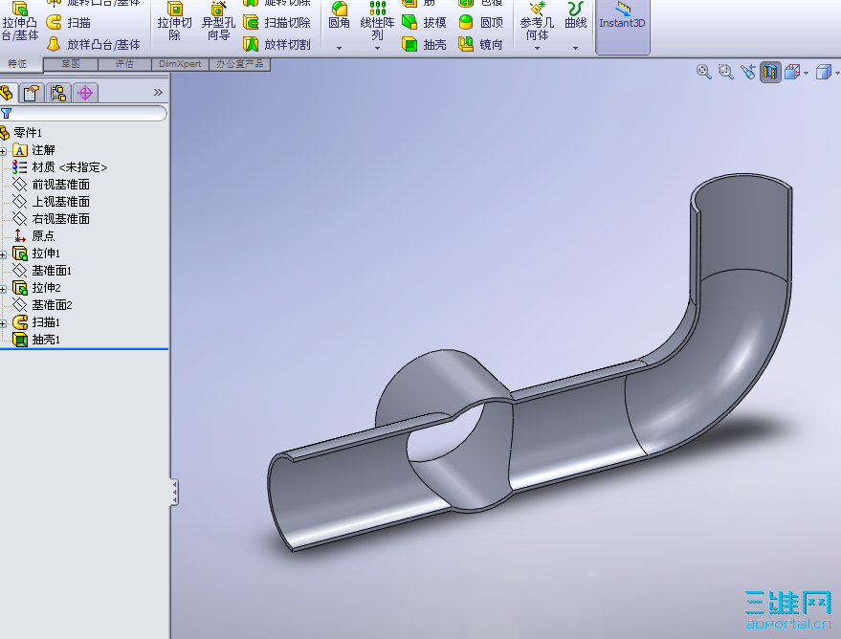The width and height of the screenshot is (841, 639).
Task: Open the 办公室产品 tab
Action: pyautogui.click(x=240, y=64)
